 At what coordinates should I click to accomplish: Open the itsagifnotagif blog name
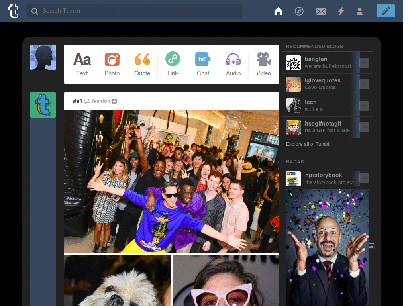coord(323,124)
